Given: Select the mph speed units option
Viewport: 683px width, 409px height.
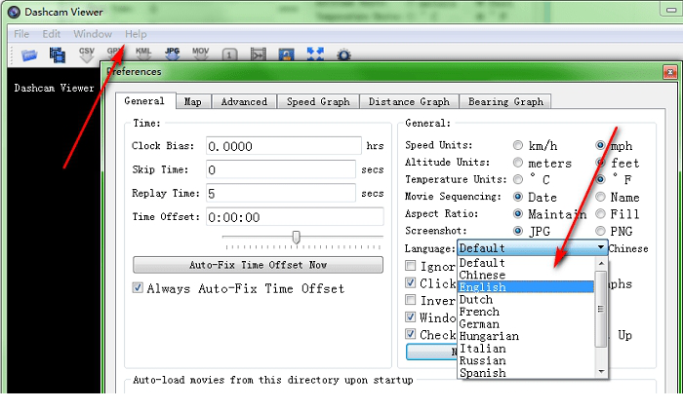Looking at the screenshot, I should point(600,145).
